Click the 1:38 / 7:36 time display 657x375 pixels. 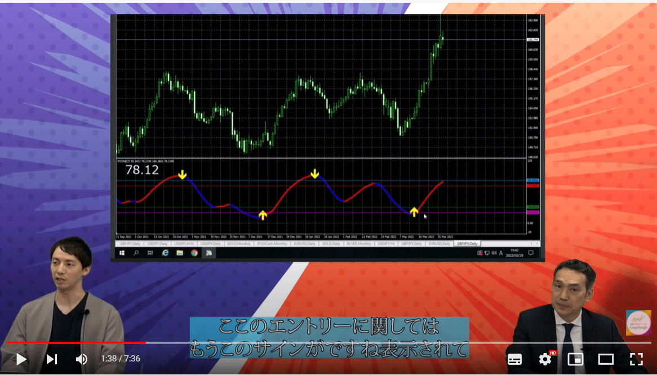[x=120, y=359]
